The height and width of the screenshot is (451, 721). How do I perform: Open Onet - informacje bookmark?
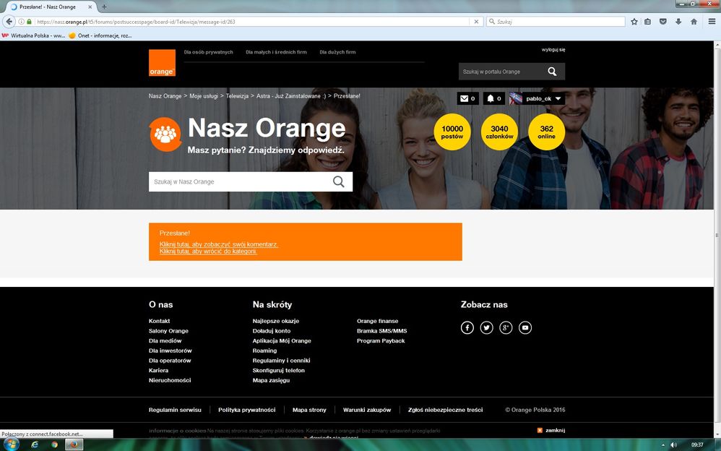click(x=100, y=35)
